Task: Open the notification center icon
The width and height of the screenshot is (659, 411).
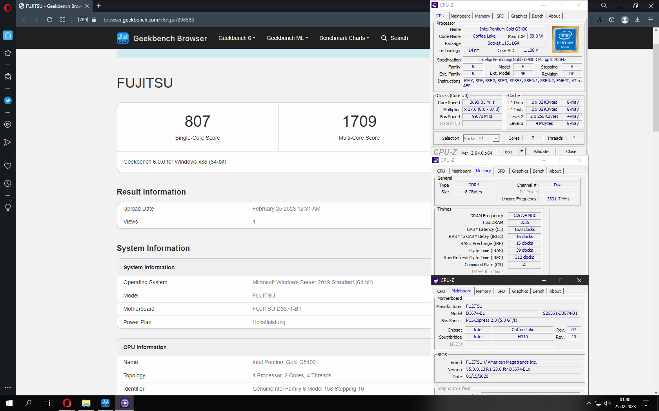Action: point(646,403)
